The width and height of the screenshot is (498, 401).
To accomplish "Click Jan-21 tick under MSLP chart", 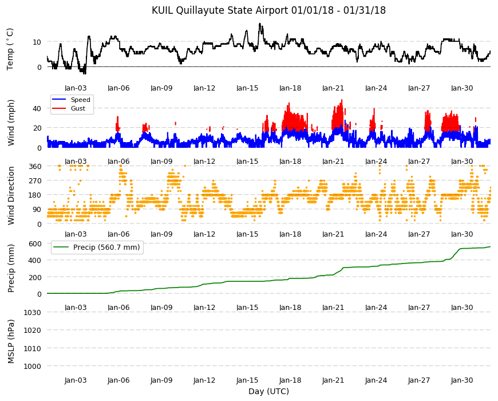I will pyautogui.click(x=333, y=380).
